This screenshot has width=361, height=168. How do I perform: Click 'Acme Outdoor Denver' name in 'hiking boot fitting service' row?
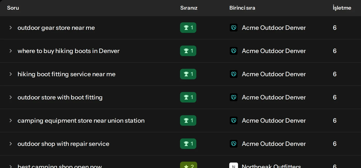[x=274, y=74]
